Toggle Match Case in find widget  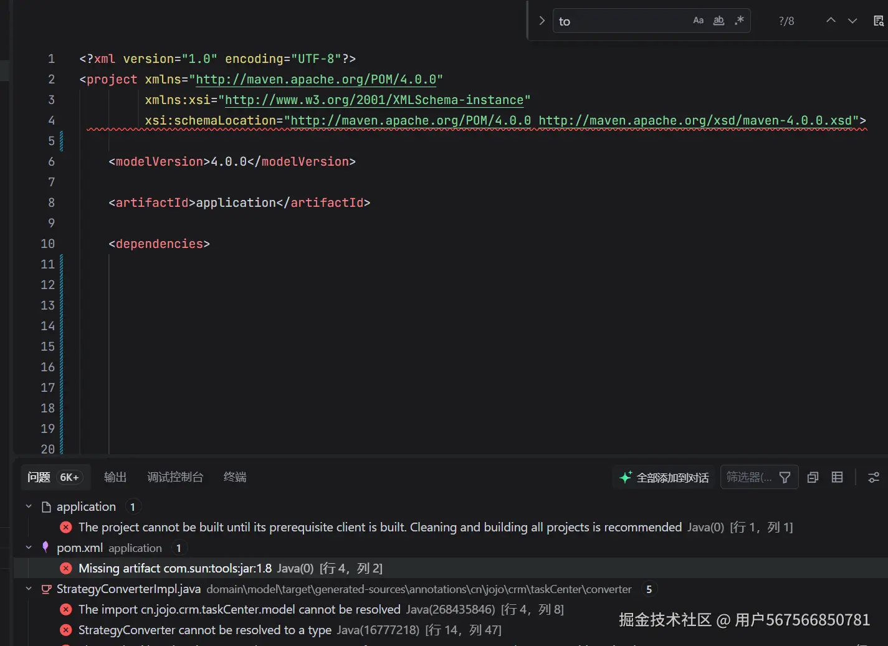coord(699,21)
